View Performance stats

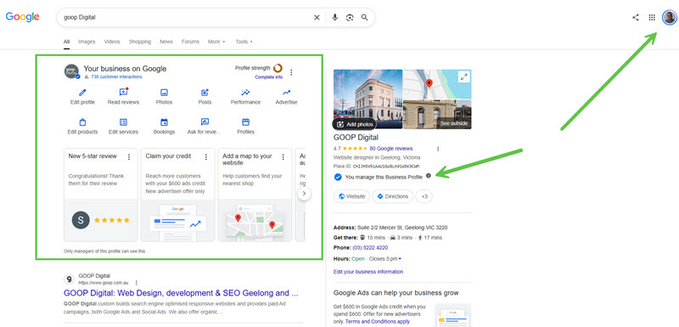click(245, 97)
